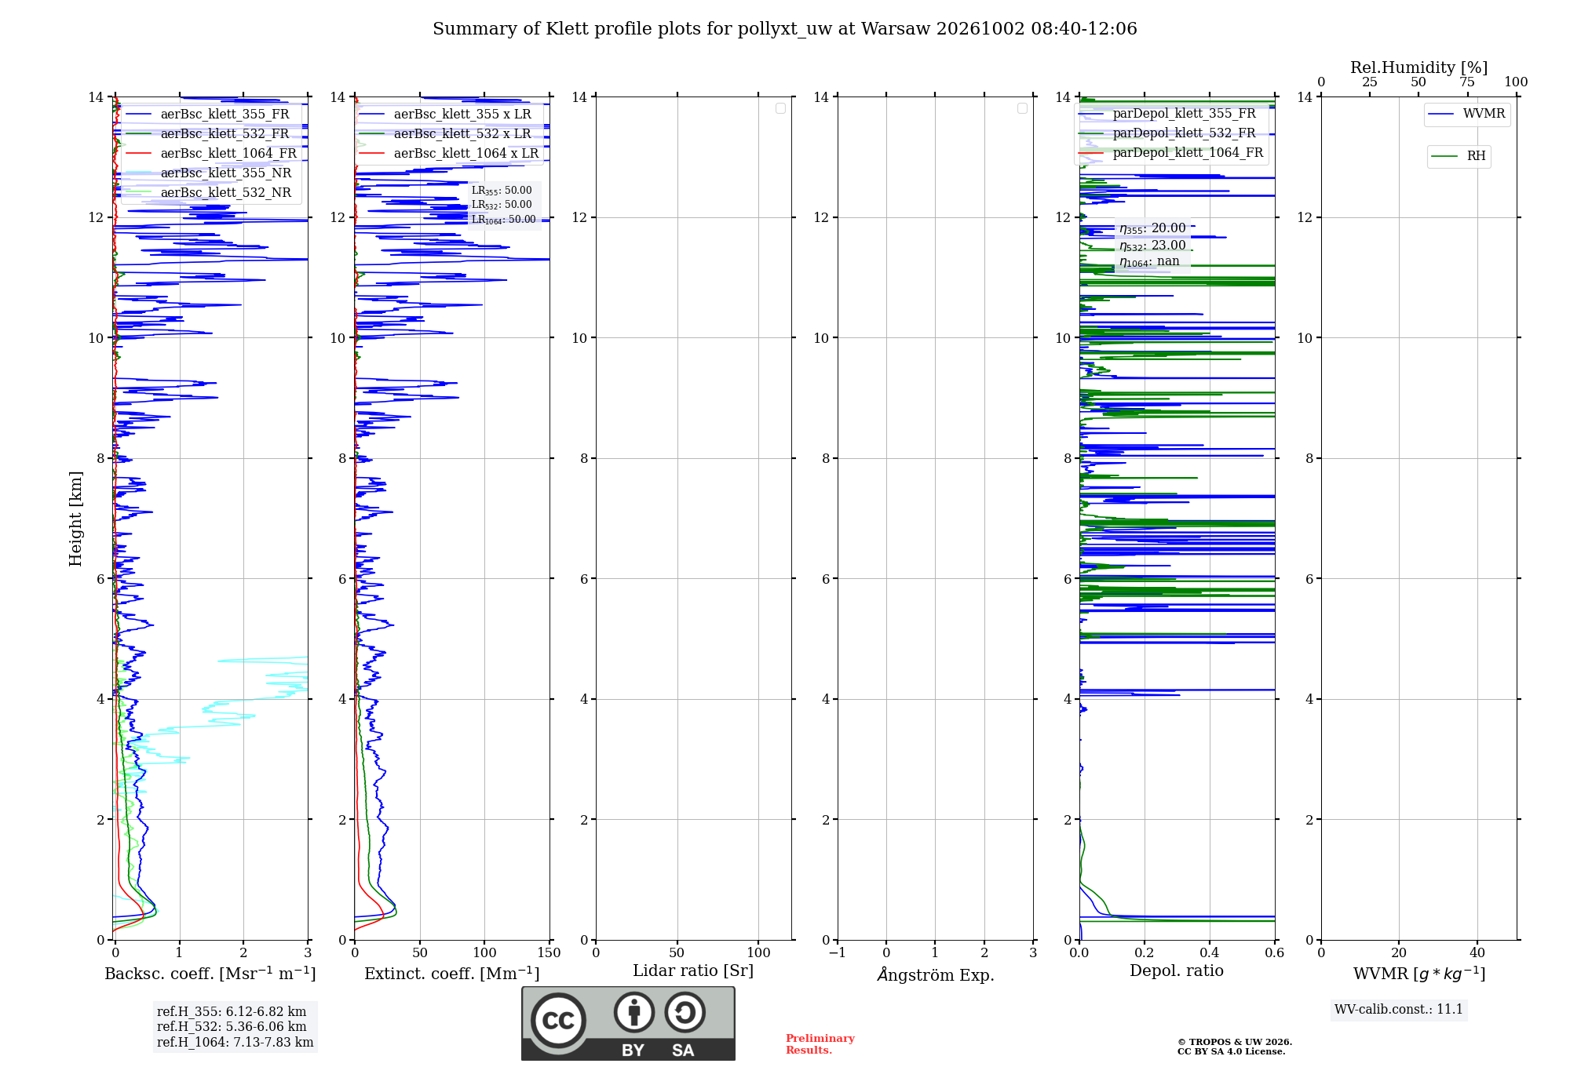Click the Creative Commons CC logo icon
This screenshot has height=1067, width=1570.
[558, 1021]
